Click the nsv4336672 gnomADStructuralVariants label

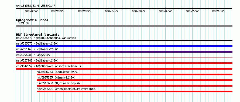(x=46, y=38)
